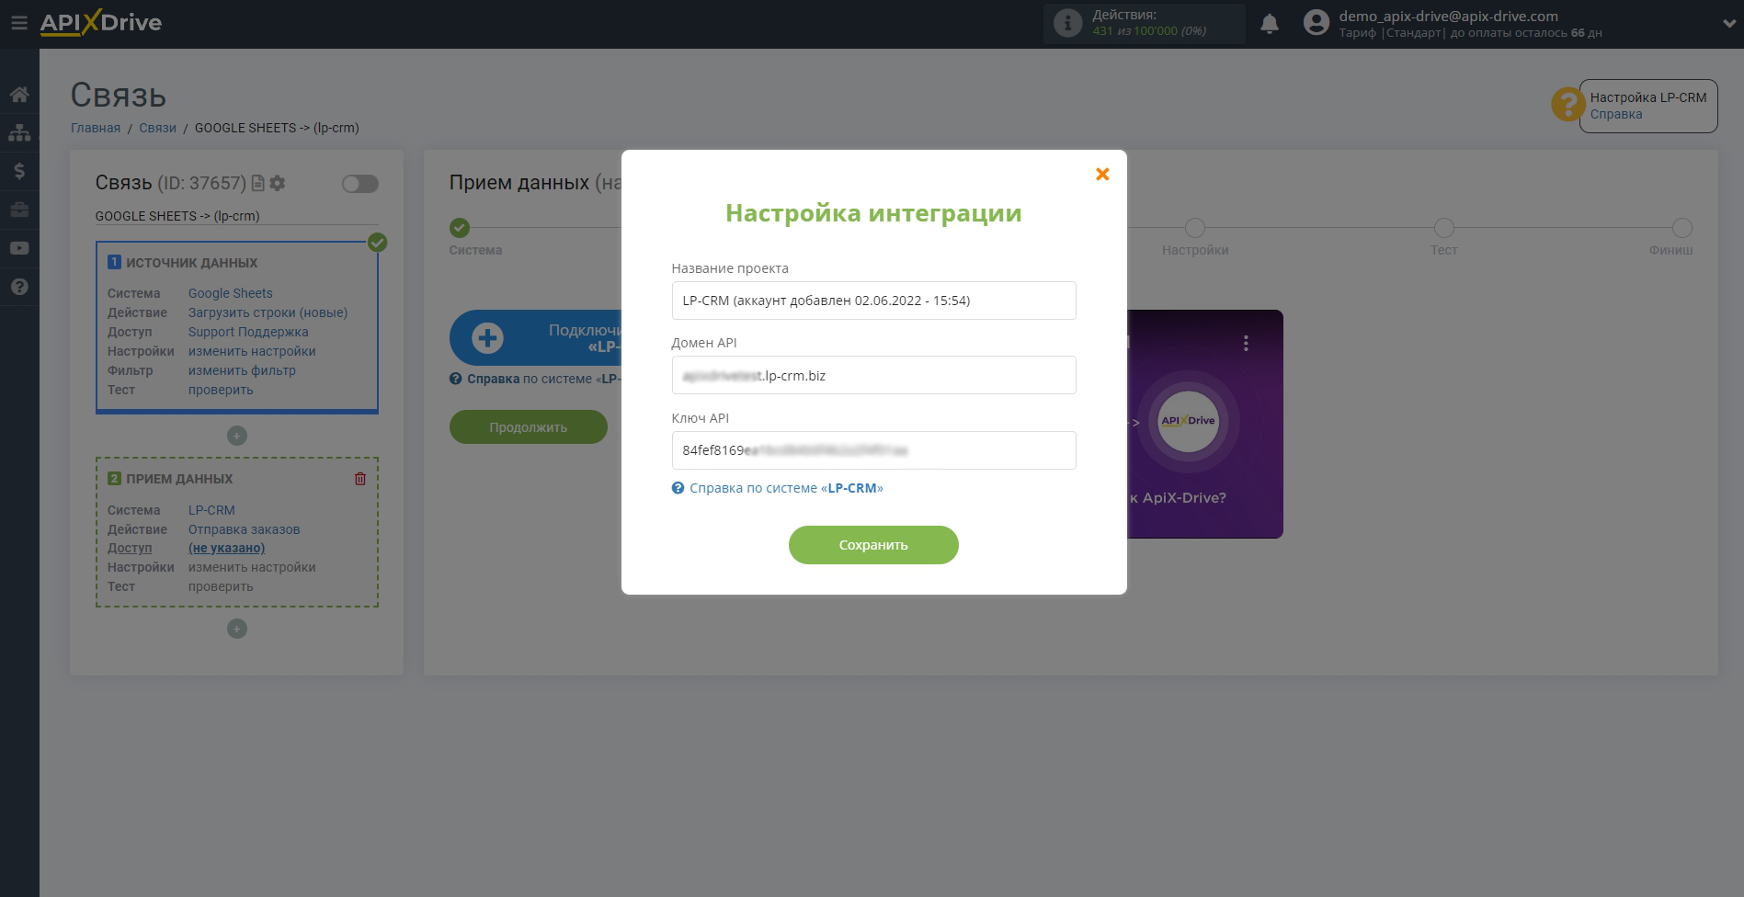The width and height of the screenshot is (1744, 897).
Task: Click the Домен API input field
Action: click(x=873, y=375)
